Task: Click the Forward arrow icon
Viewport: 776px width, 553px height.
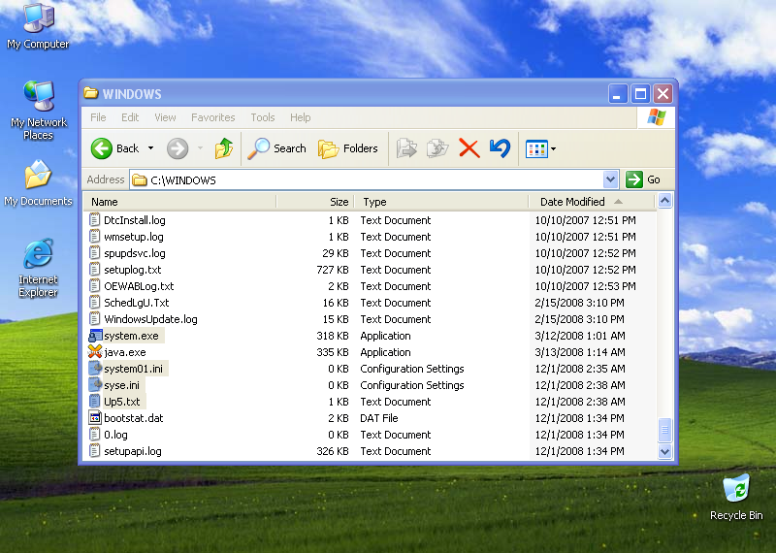Action: coord(178,148)
